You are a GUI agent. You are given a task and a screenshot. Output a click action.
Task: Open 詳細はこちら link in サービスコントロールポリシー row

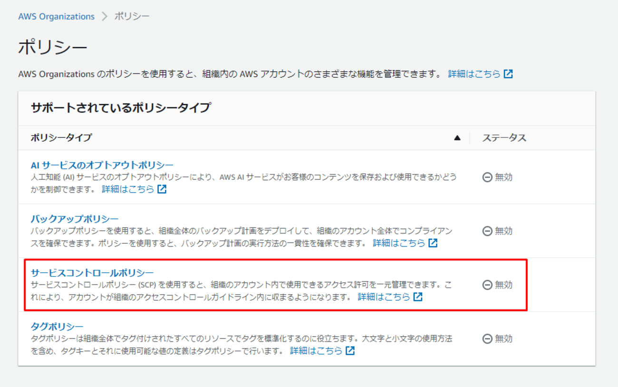coord(384,297)
